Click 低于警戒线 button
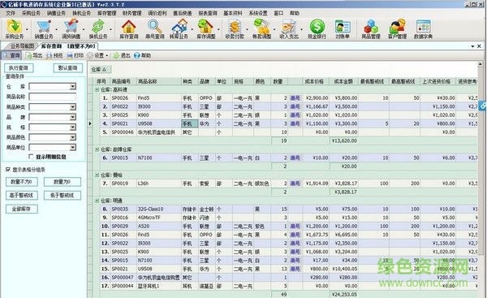This screenshot has width=487, height=298. click(x=62, y=195)
